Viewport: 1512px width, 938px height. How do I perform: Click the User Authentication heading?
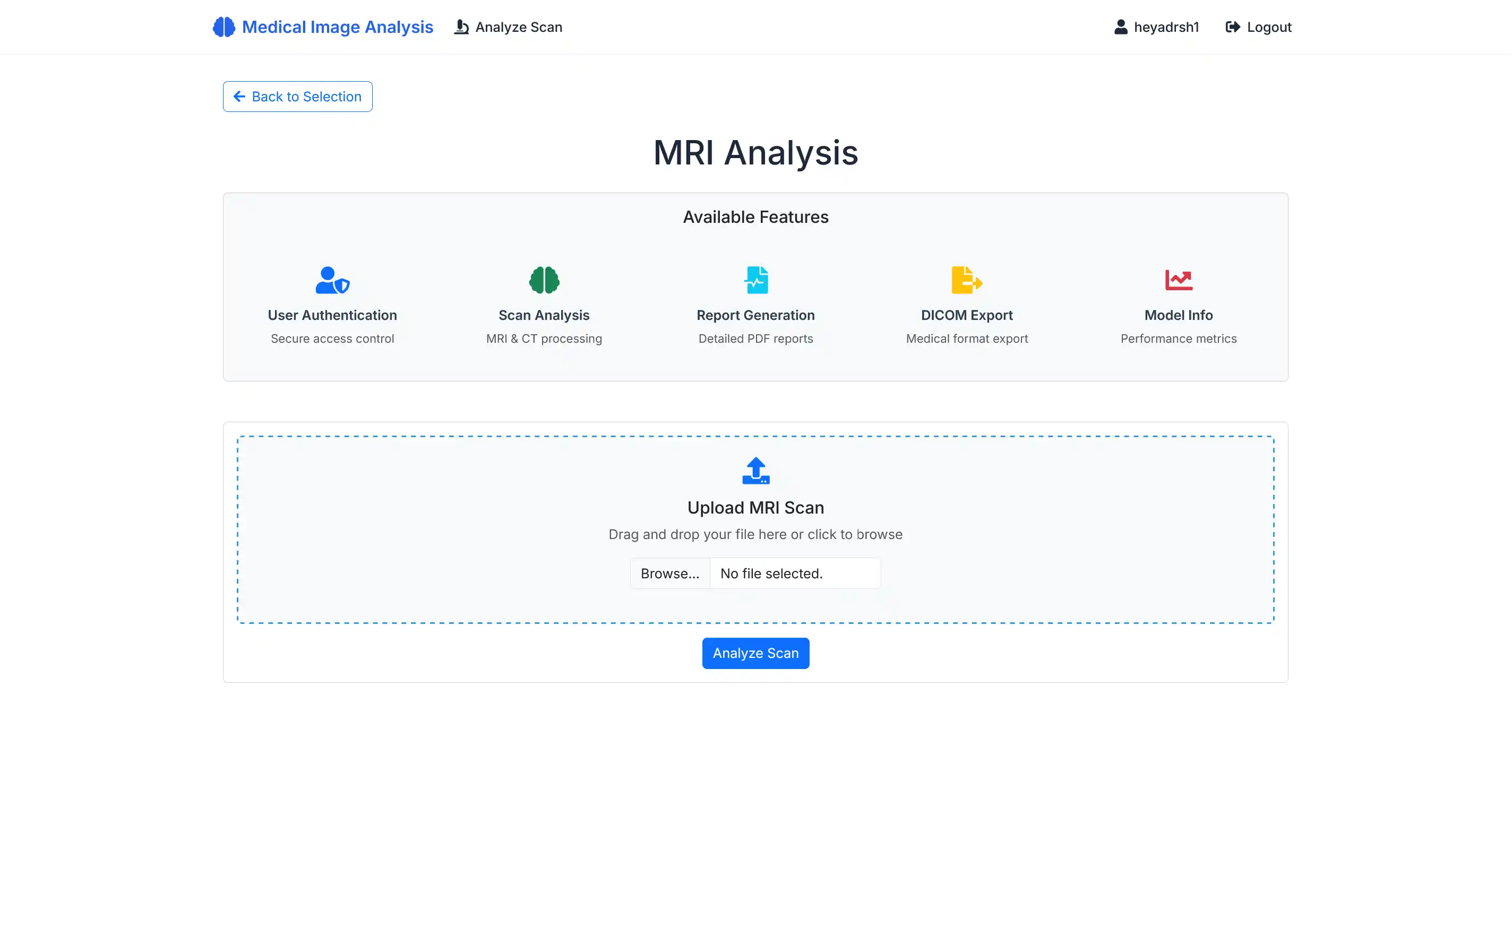tap(332, 315)
